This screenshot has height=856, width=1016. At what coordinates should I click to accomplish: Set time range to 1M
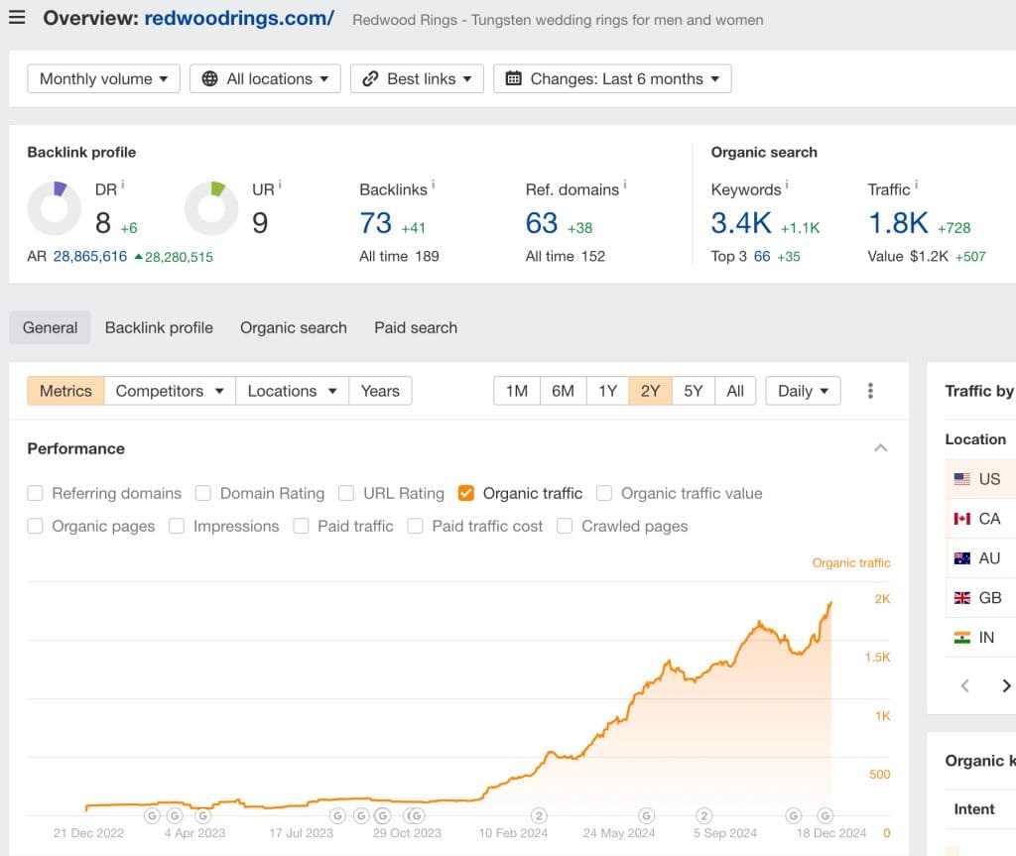(516, 391)
